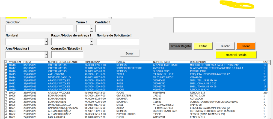
Task: Focus the Description input field
Action: (39, 28)
